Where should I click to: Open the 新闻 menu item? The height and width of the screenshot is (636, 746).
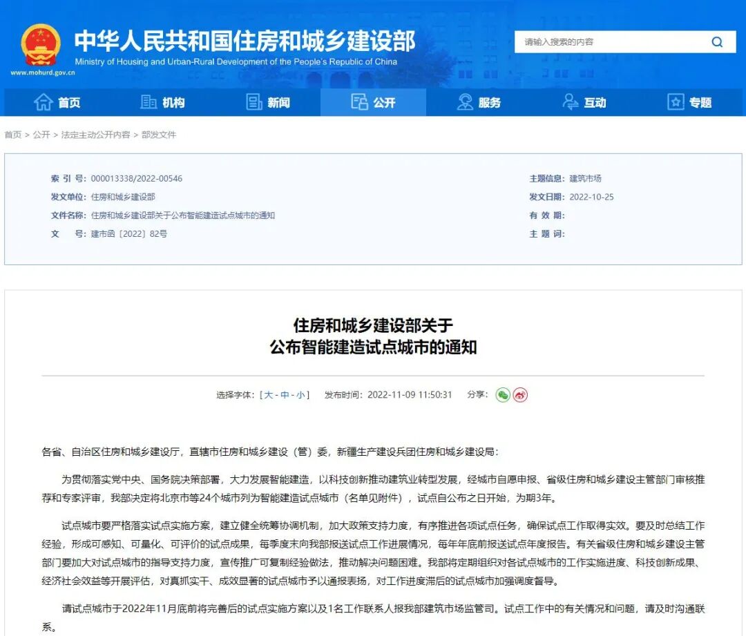(269, 102)
